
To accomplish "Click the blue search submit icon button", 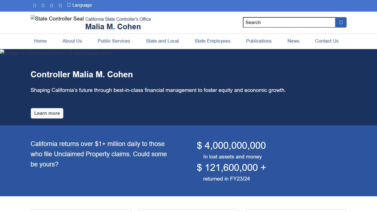I will point(341,22).
